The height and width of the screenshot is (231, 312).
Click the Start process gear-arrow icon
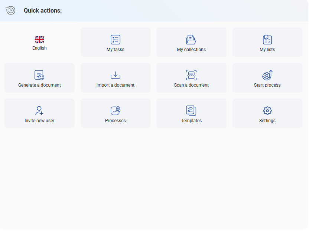coord(267,75)
